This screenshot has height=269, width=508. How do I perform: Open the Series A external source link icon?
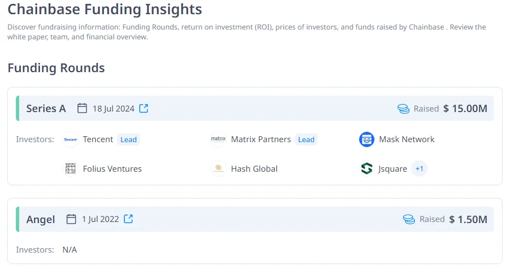pyautogui.click(x=143, y=108)
